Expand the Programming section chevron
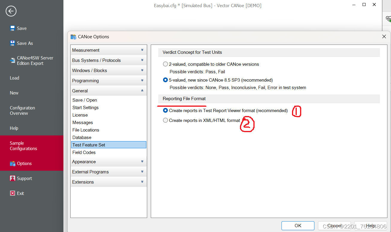The width and height of the screenshot is (391, 232). pyautogui.click(x=142, y=80)
